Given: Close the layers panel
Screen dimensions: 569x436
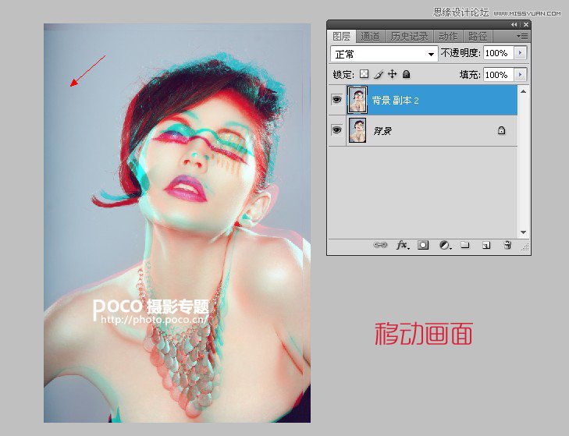Looking at the screenshot, I should click(526, 25).
